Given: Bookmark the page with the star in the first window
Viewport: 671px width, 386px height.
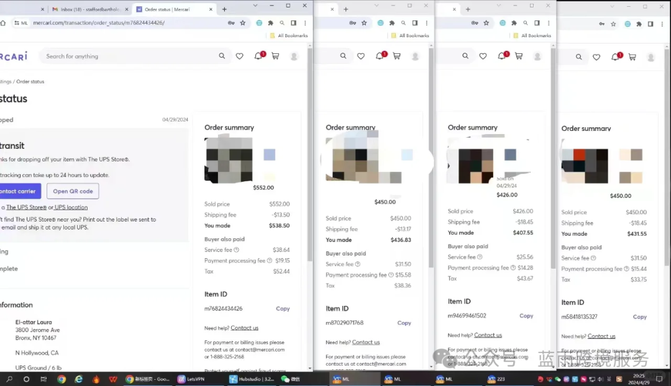Looking at the screenshot, I should tap(243, 23).
